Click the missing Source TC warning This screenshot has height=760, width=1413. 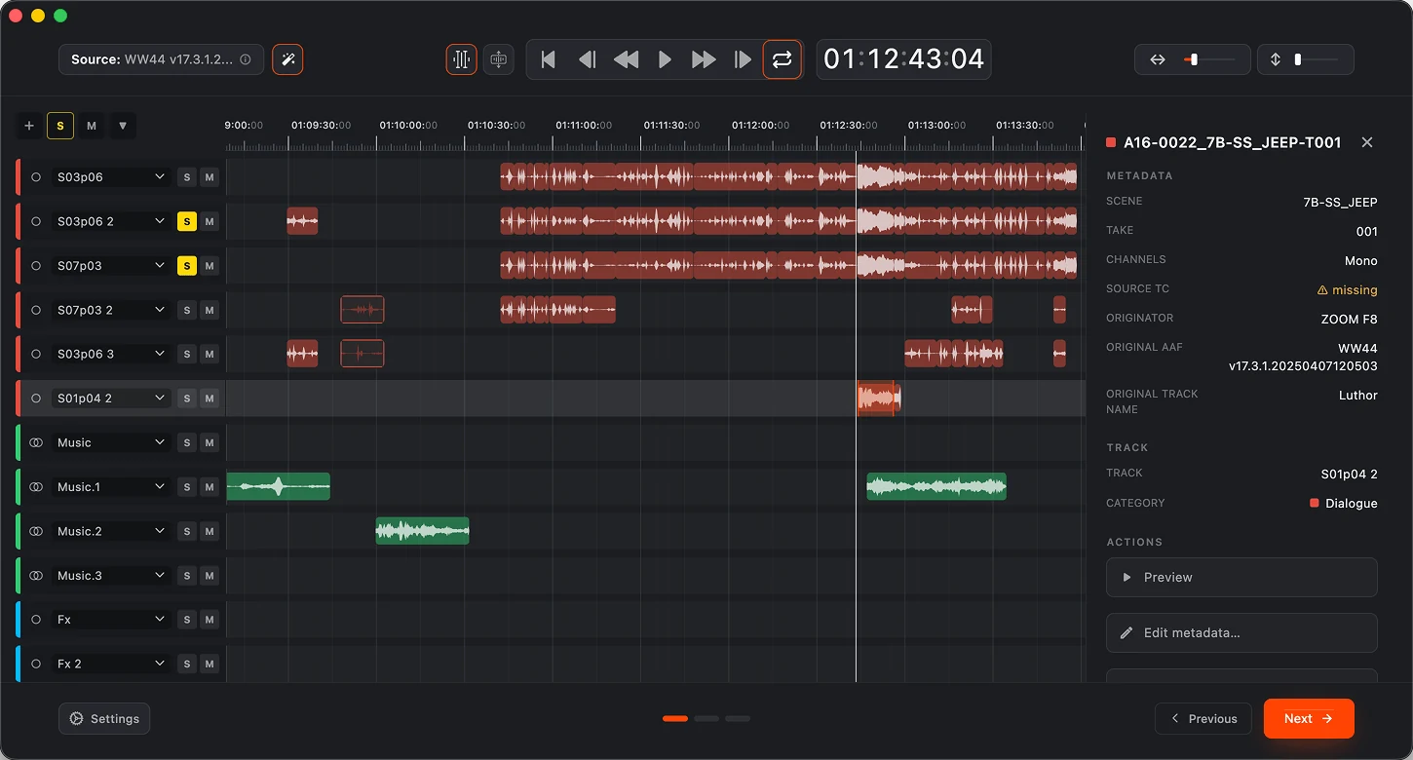tap(1347, 289)
